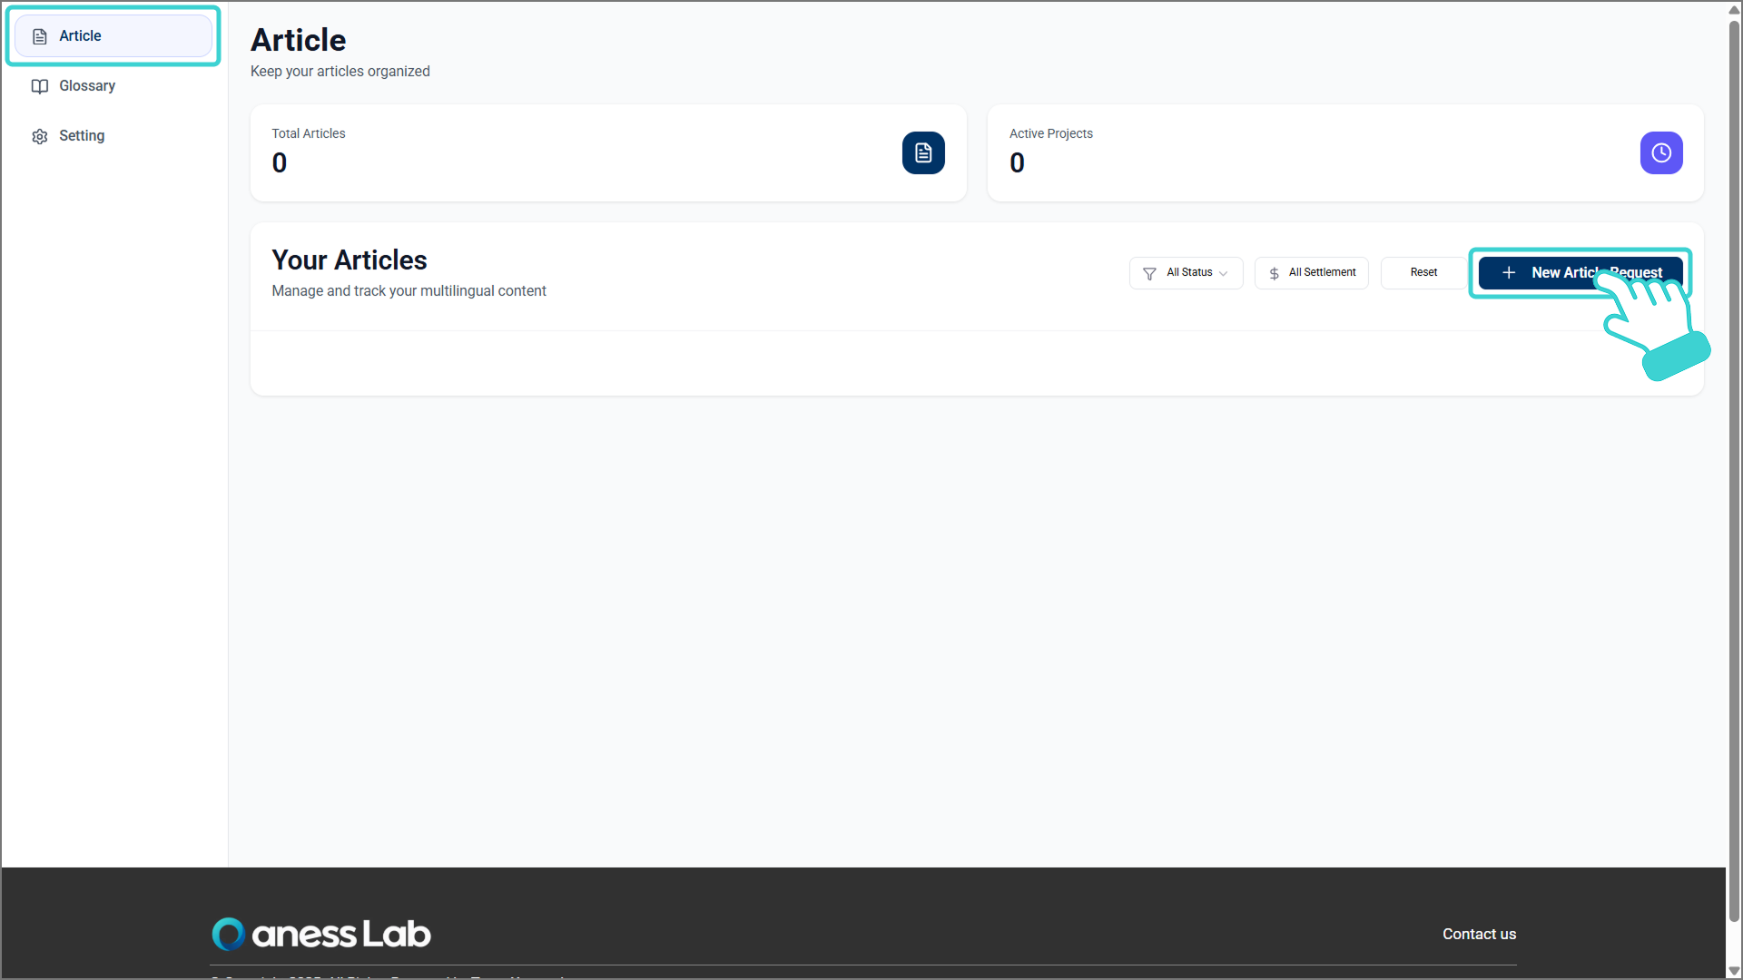The width and height of the screenshot is (1743, 980).
Task: Click the scrollbar down arrow
Action: point(1734,971)
